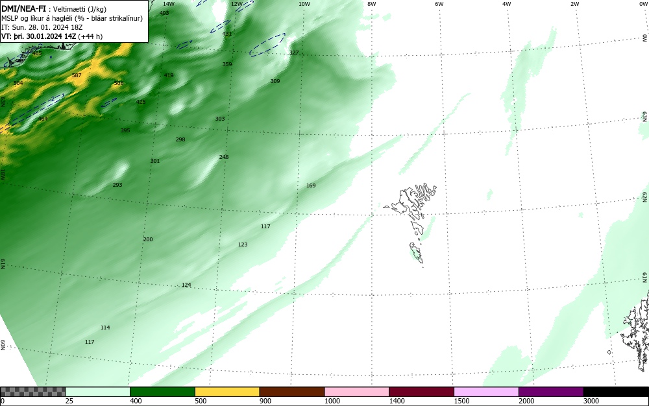Click the "4W" longitude label

click(x=507, y=4)
